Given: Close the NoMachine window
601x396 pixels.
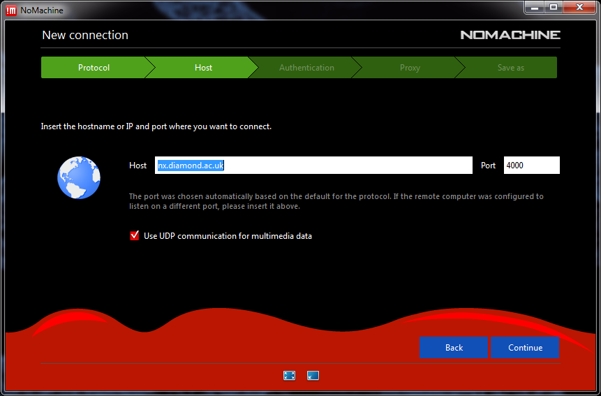Looking at the screenshot, I should pyautogui.click(x=578, y=7).
